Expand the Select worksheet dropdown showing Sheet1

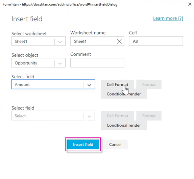[x=39, y=41]
